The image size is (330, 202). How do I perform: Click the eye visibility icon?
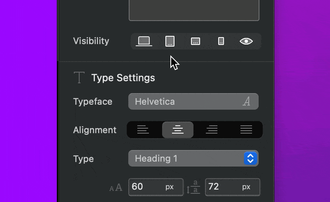(246, 41)
